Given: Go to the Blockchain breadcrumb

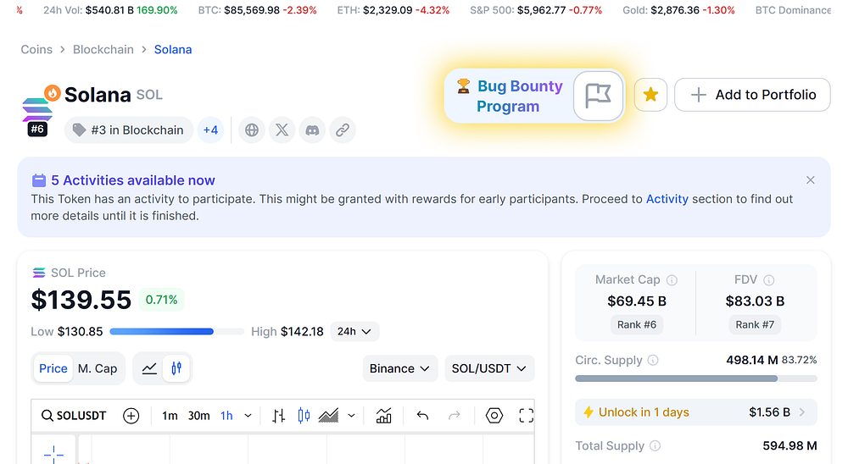Looking at the screenshot, I should pos(103,50).
